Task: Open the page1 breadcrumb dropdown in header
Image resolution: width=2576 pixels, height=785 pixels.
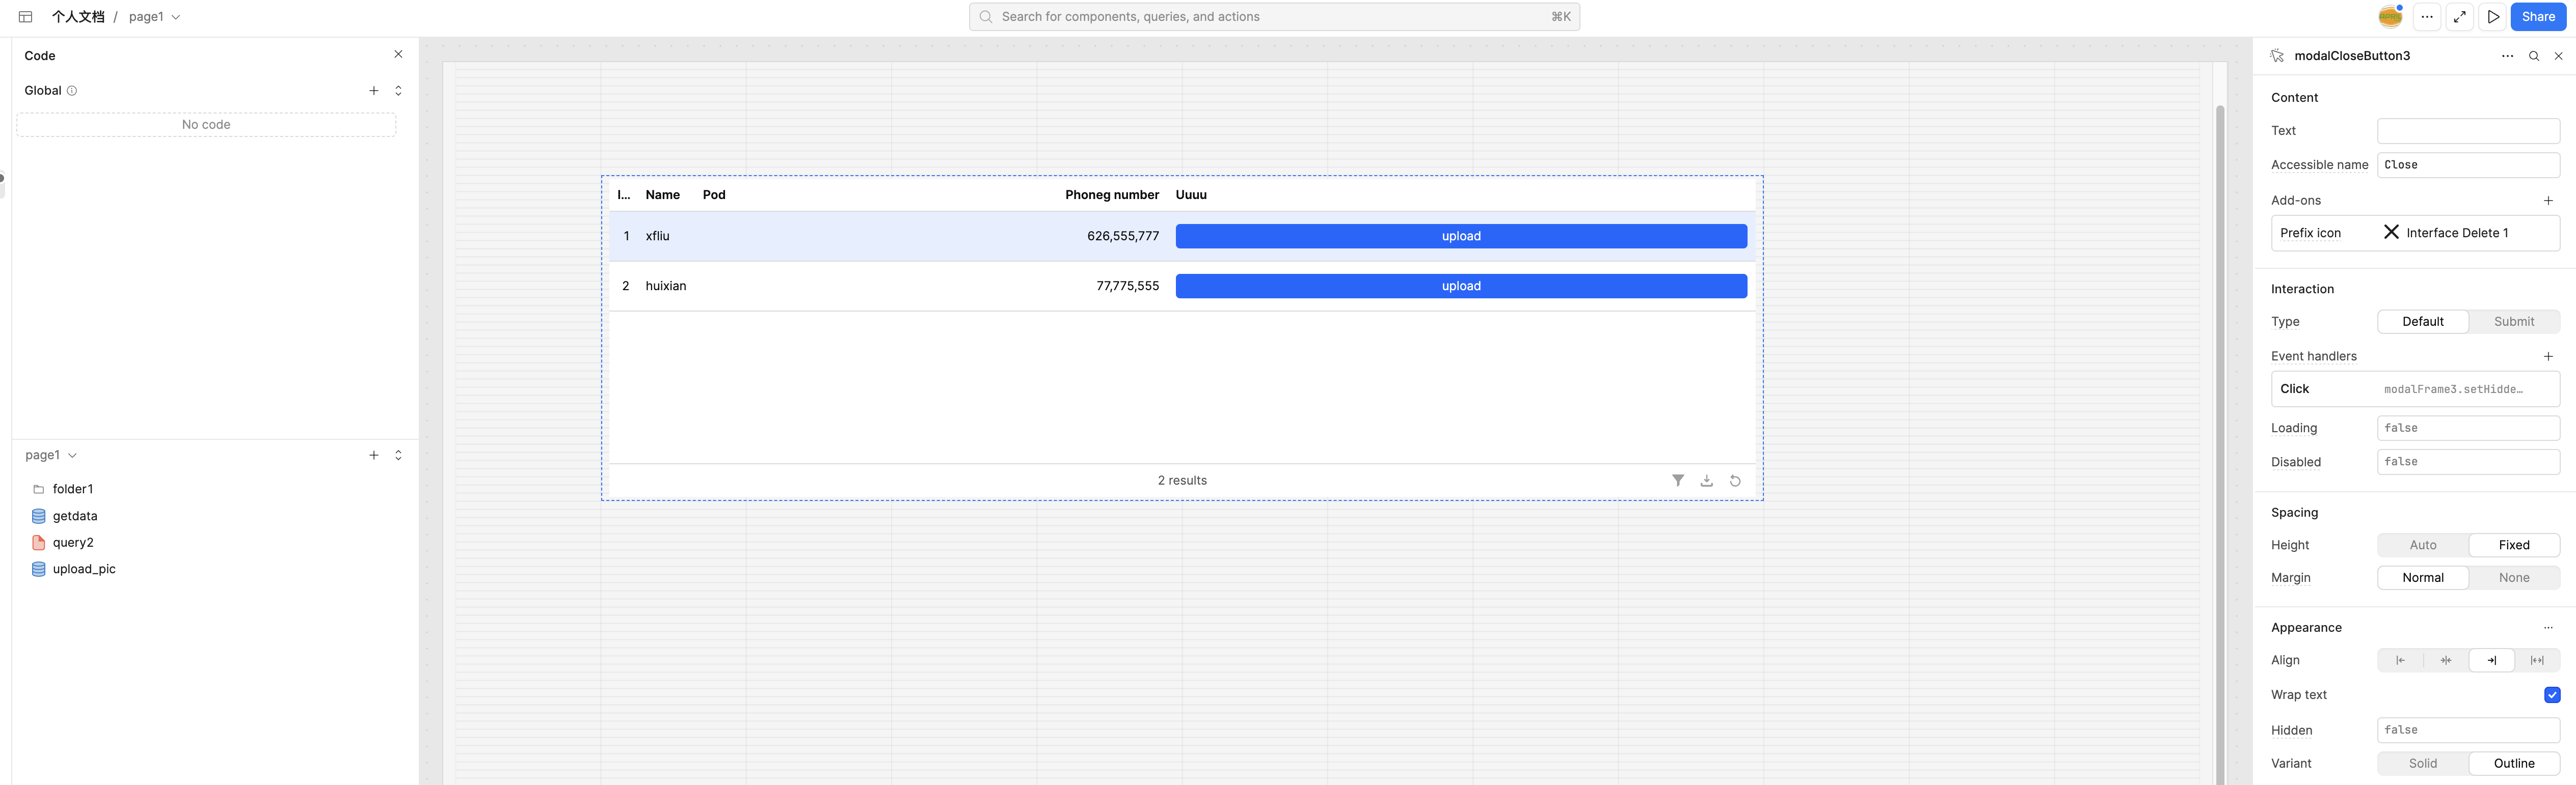Action: pyautogui.click(x=155, y=17)
